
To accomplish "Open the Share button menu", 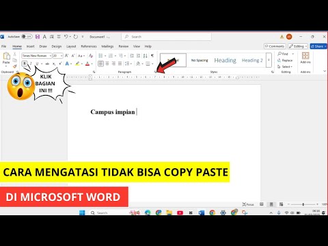I will 318,46.
